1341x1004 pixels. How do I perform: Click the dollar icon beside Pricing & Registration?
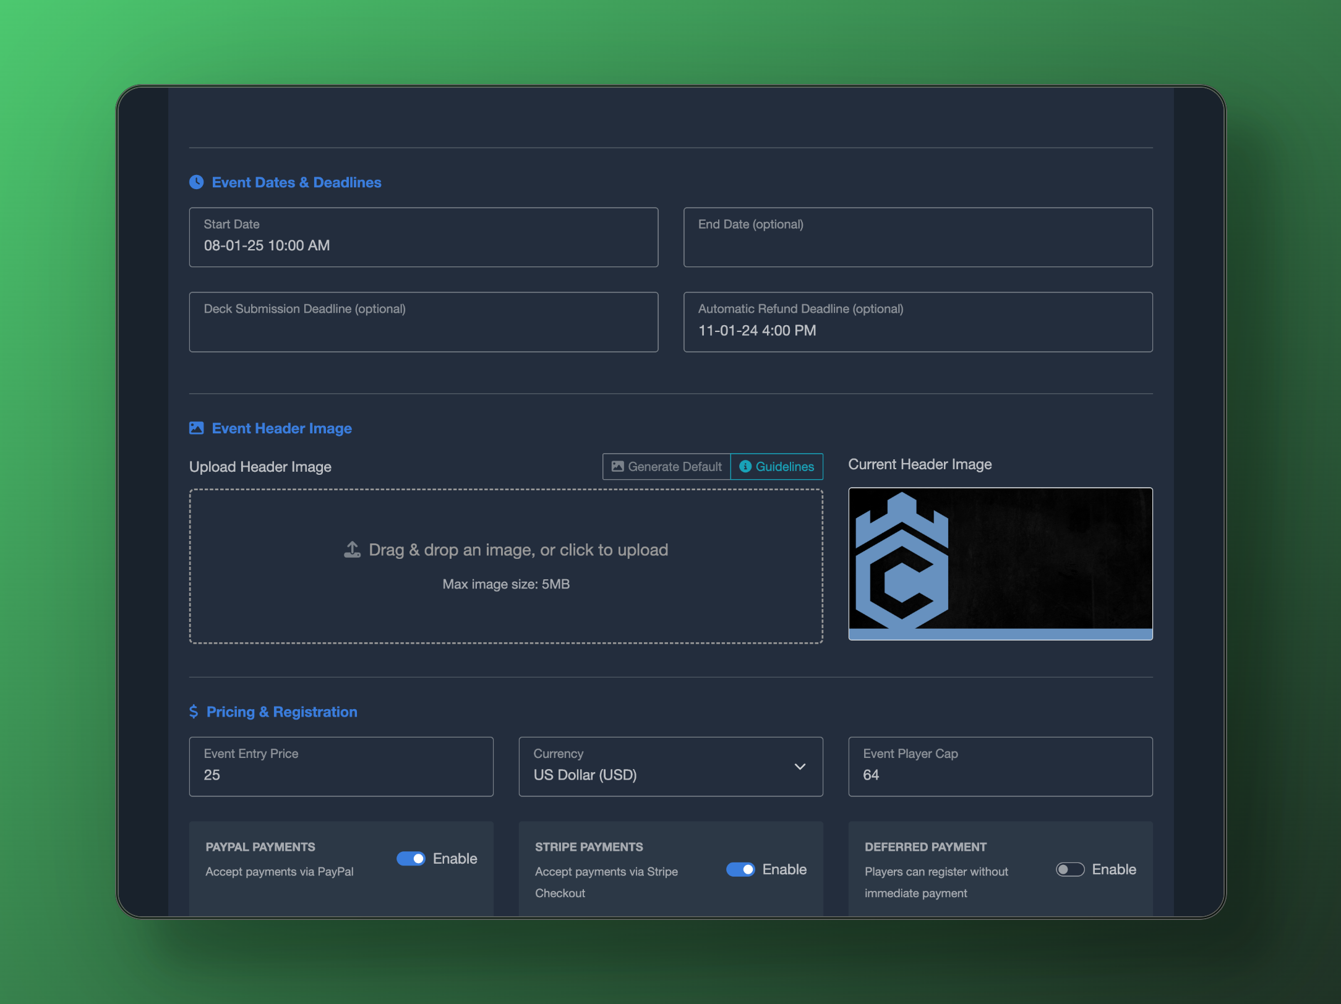pyautogui.click(x=194, y=712)
